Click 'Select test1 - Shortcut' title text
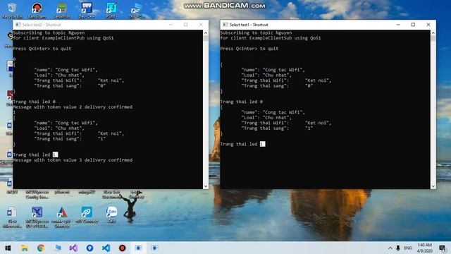Viewport: 451px width, 254px height. (x=249, y=25)
